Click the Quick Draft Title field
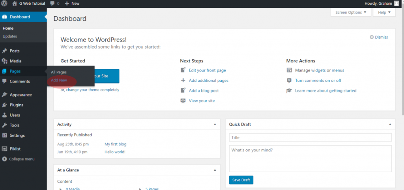The image size is (404, 190). [x=310, y=137]
